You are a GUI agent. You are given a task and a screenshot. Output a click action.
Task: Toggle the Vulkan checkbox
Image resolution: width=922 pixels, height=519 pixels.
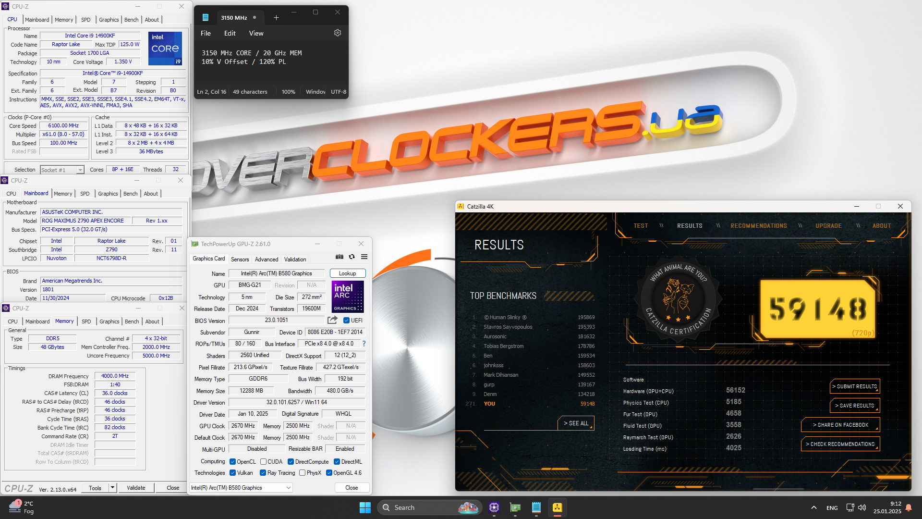(232, 473)
